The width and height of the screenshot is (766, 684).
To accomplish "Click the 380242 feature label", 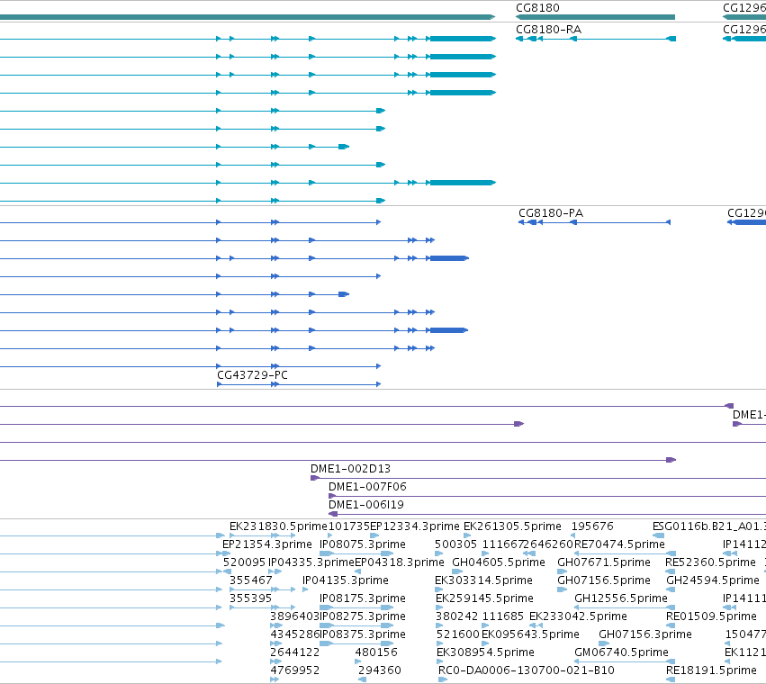I will click(456, 616).
